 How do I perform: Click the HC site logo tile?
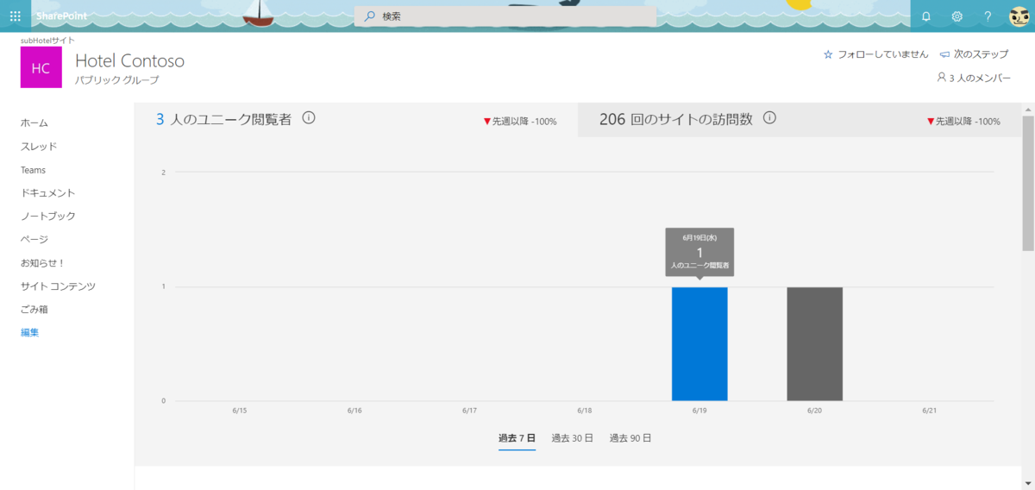point(41,67)
